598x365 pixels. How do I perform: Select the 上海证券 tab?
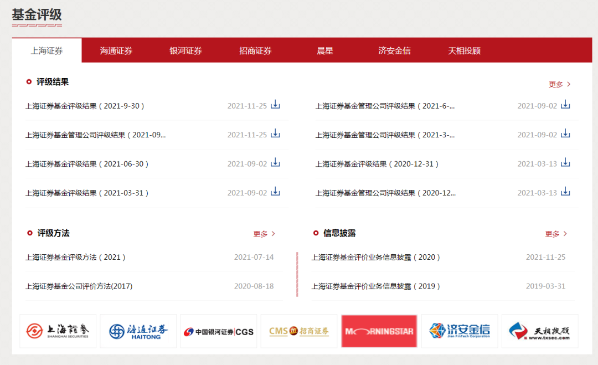47,50
